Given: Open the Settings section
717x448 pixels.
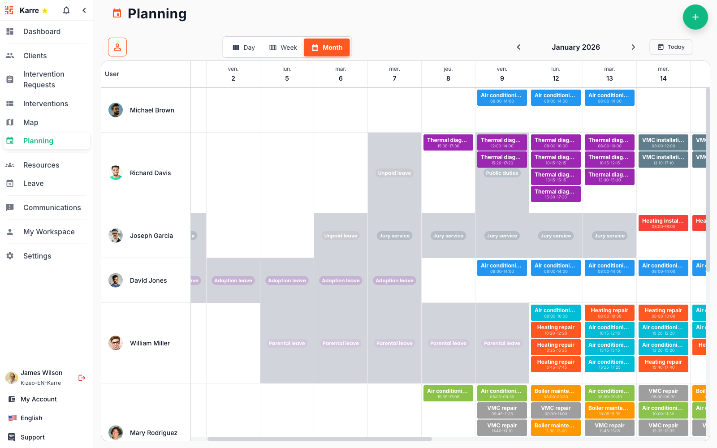Looking at the screenshot, I should [x=37, y=255].
